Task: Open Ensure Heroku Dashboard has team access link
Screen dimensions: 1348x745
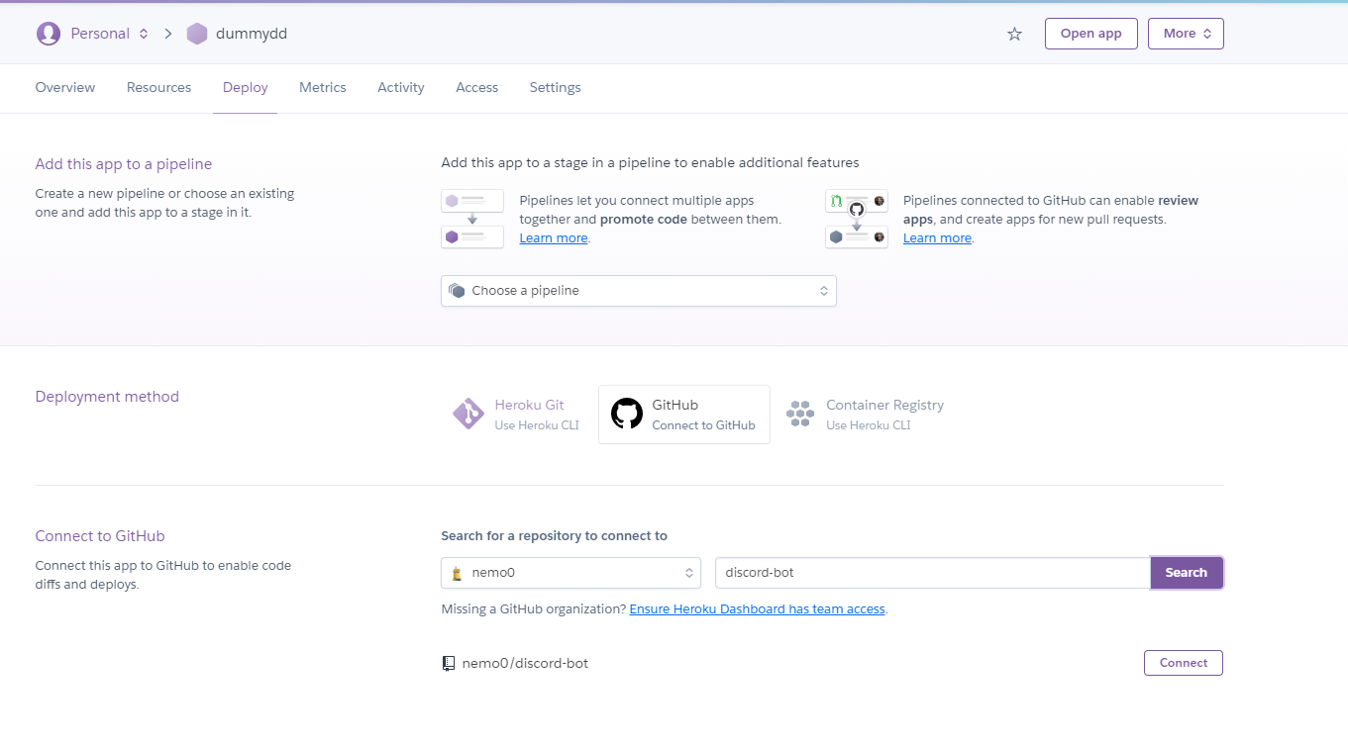Action: click(758, 609)
